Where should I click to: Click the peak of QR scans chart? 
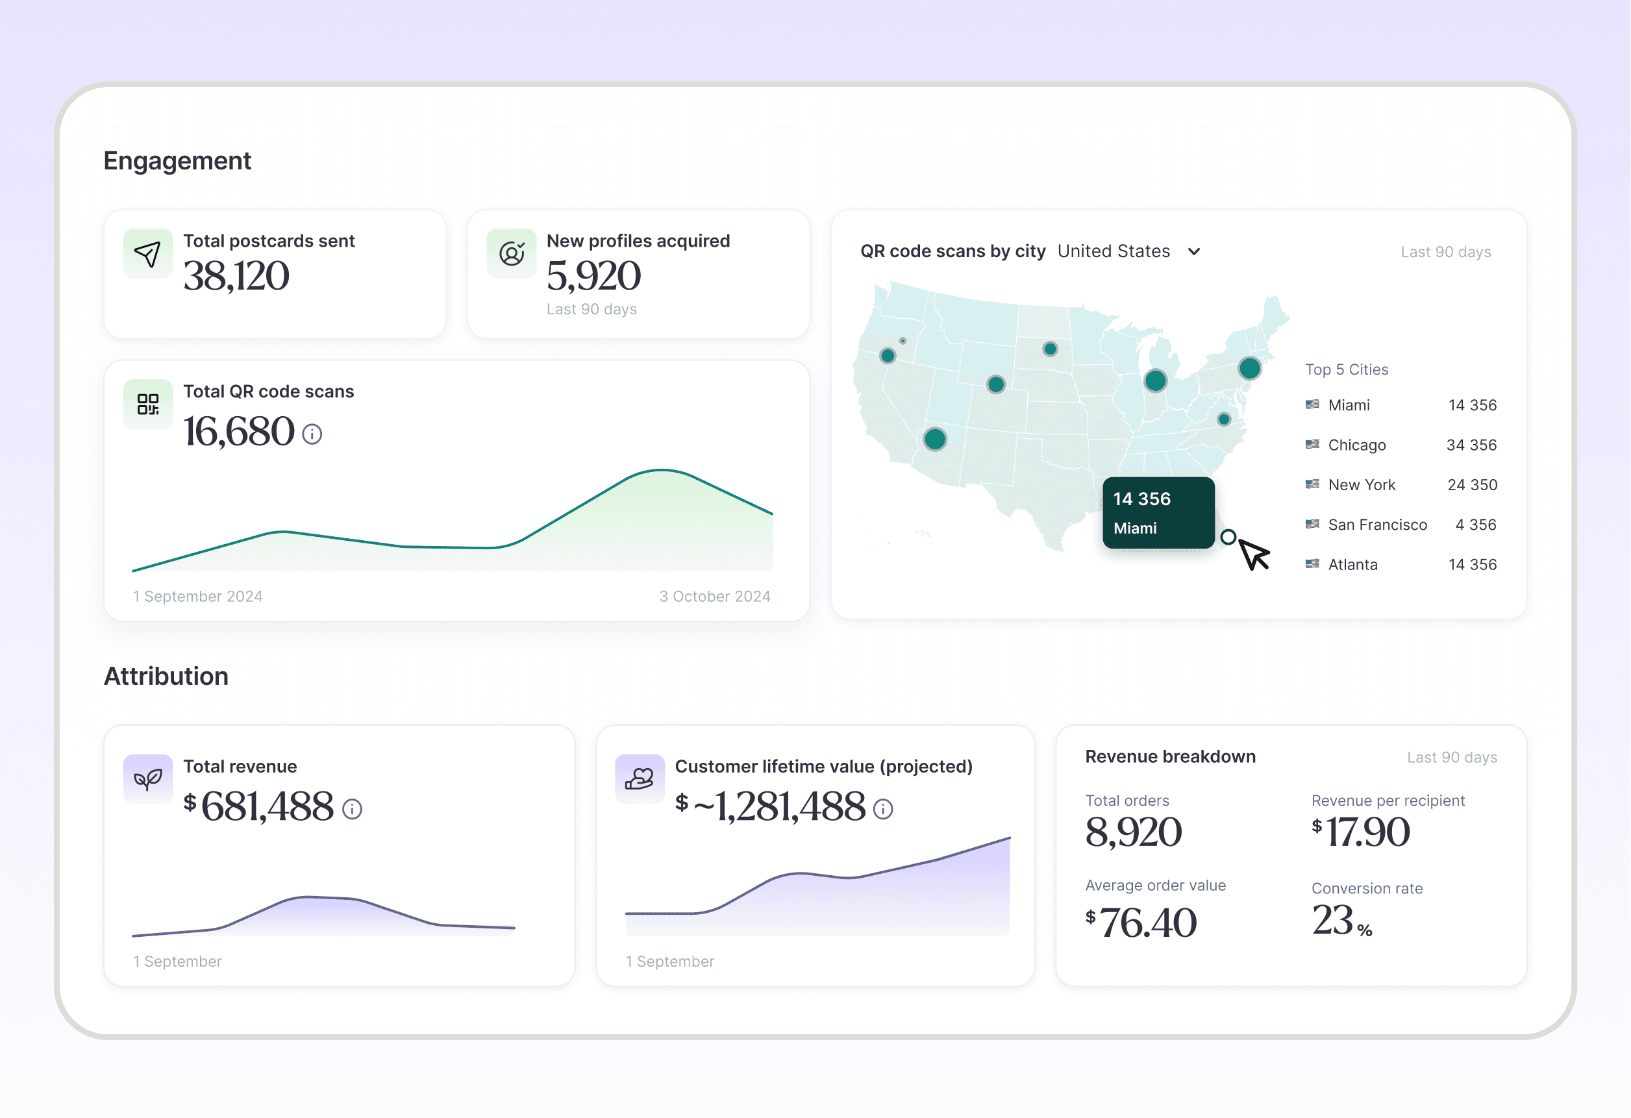[662, 471]
